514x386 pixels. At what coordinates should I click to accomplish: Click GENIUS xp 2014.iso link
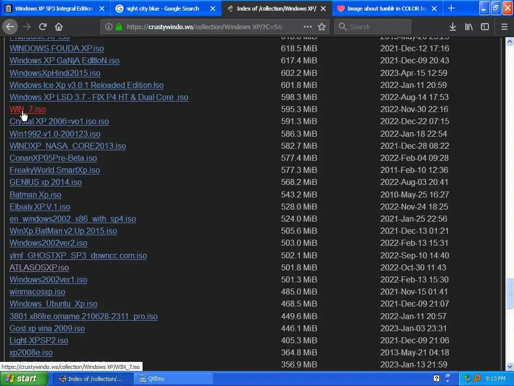pyautogui.click(x=46, y=182)
